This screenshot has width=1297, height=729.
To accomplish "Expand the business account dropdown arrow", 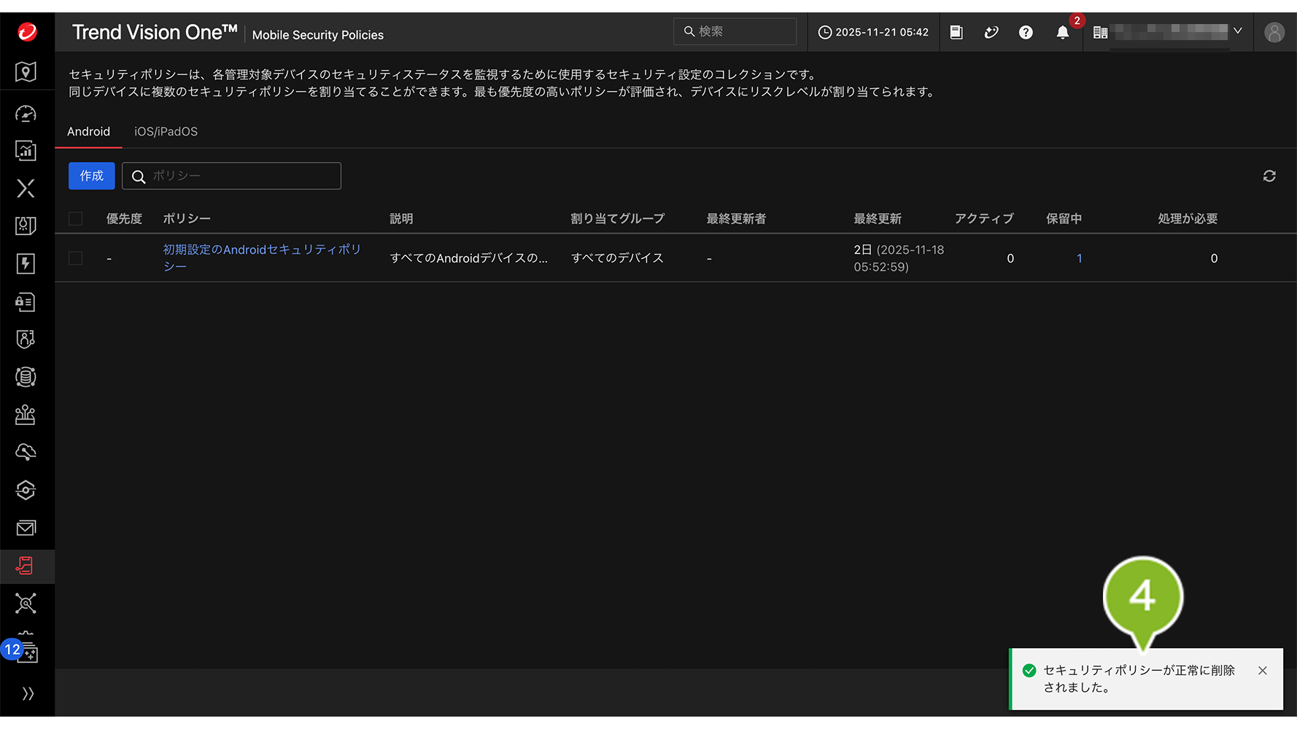I will [1238, 31].
